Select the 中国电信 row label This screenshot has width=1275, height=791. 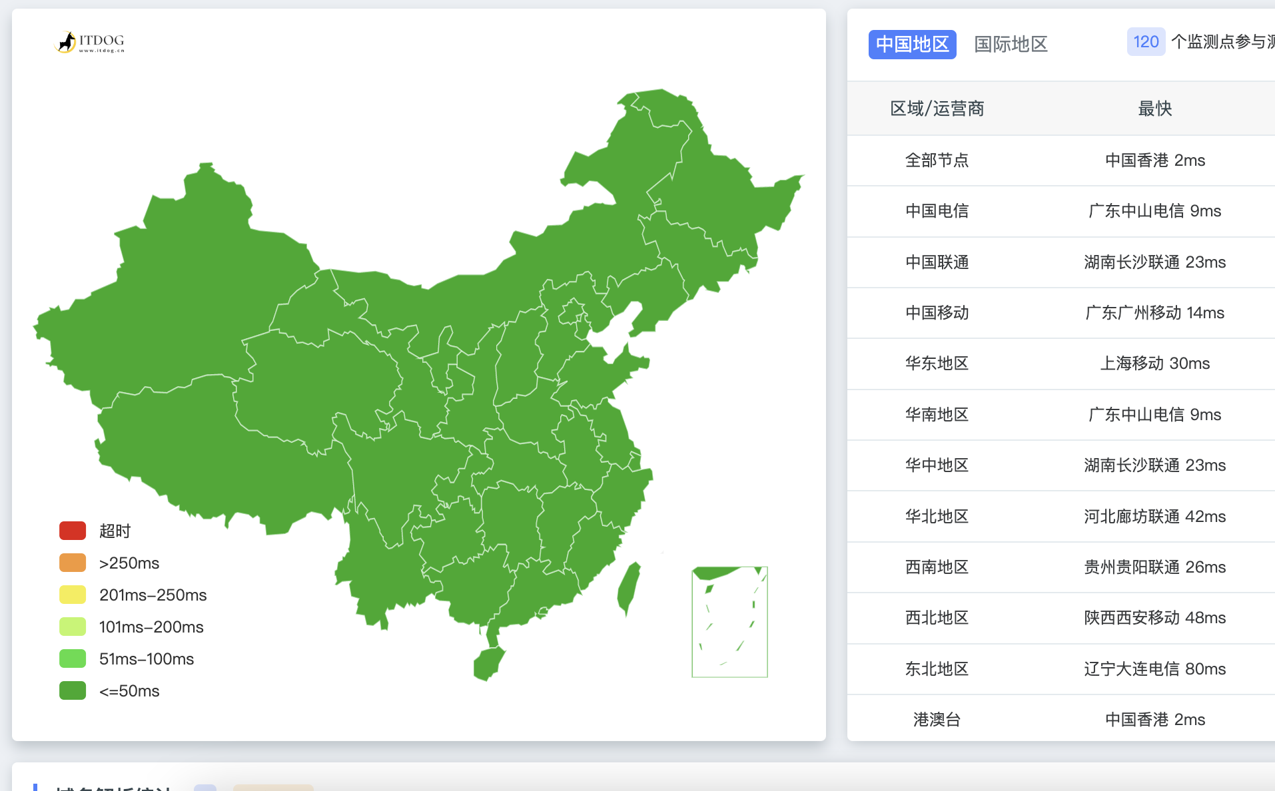(937, 211)
